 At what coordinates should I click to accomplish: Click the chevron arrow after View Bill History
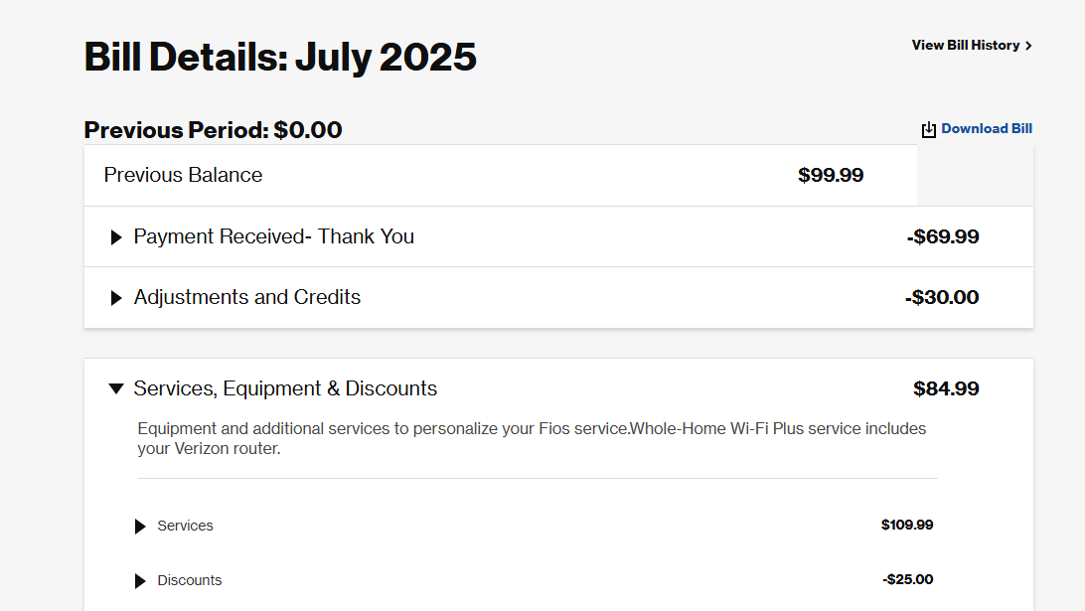click(1029, 46)
